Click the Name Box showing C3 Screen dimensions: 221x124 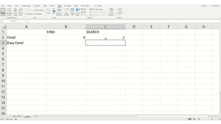click(x=5, y=21)
